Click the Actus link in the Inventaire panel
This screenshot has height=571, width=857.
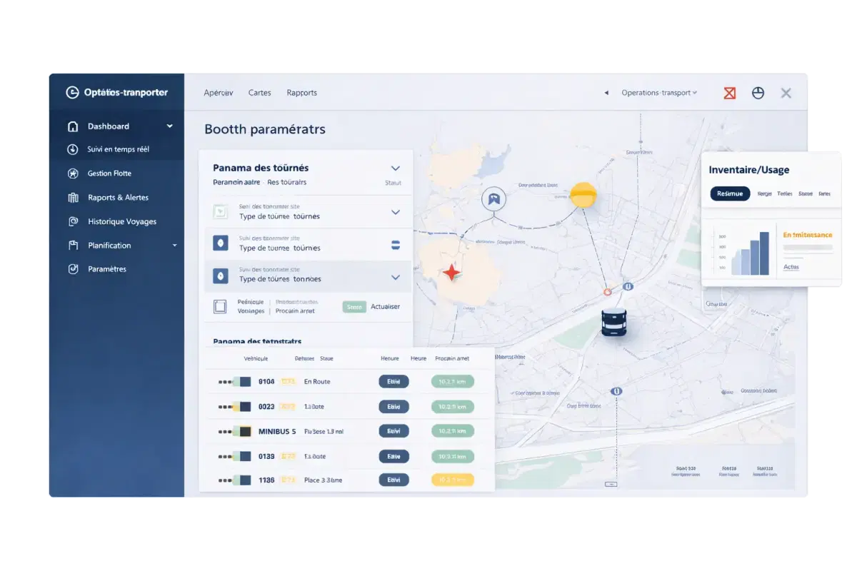point(791,267)
